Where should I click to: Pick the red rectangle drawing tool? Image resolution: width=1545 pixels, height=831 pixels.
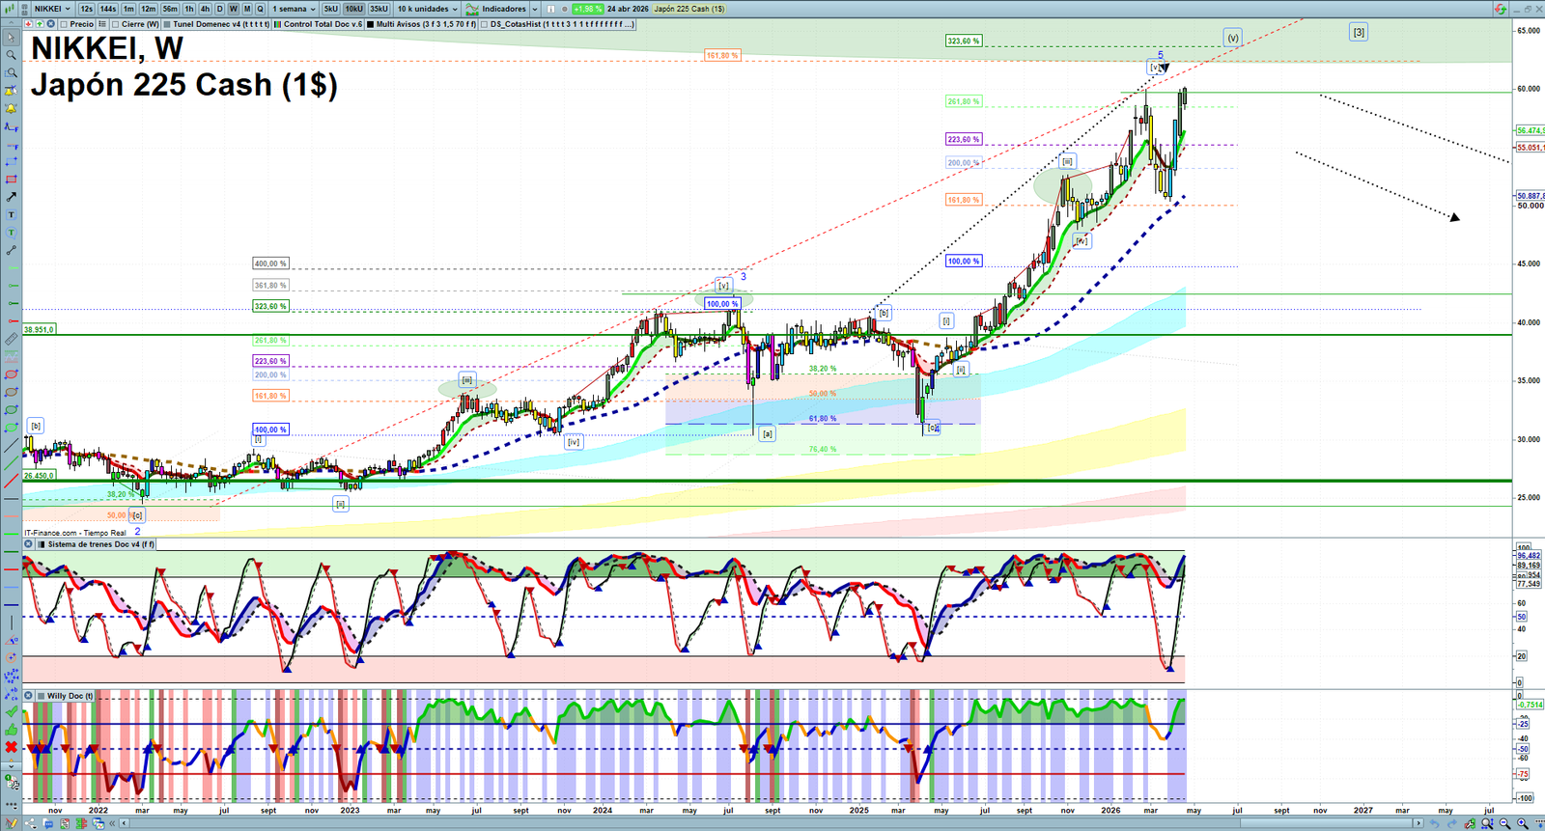pyautogui.click(x=12, y=180)
